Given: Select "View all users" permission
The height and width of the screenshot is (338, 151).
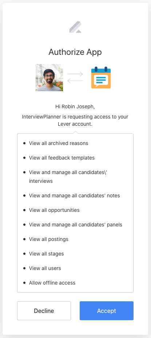Looking at the screenshot, I should click(45, 268).
